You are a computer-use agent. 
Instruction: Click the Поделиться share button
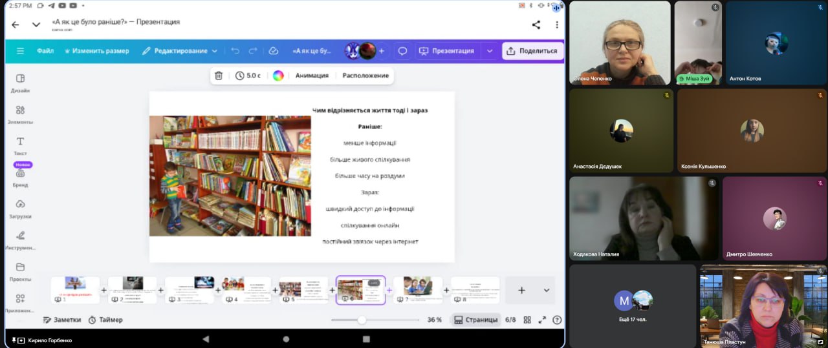click(x=532, y=51)
